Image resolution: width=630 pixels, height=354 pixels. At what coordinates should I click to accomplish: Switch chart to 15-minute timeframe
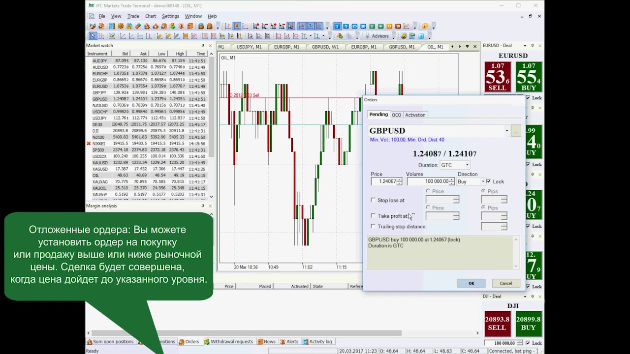click(x=354, y=26)
